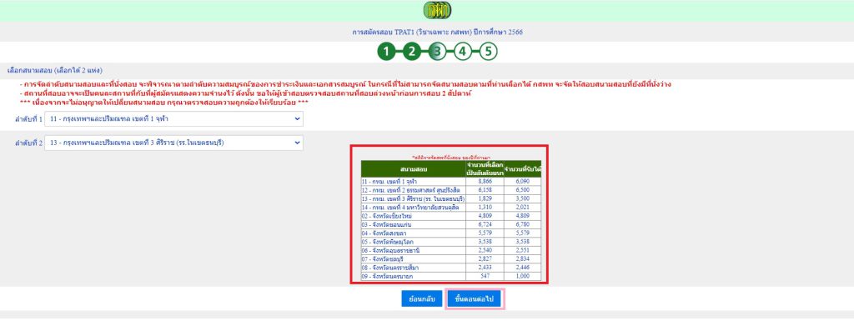Image resolution: width=854 pixels, height=321 pixels.
Task: Click the red warning line starting with ***
Action: click(164, 103)
